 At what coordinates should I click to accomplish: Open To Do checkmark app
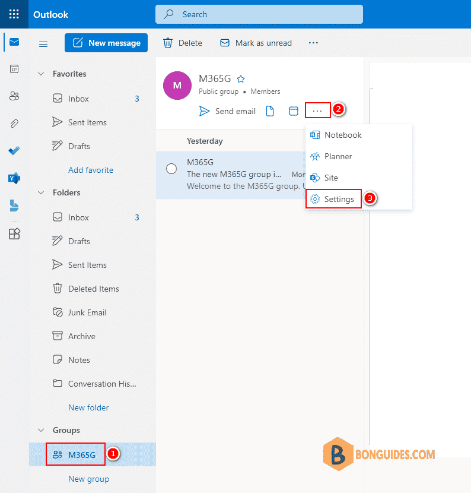[14, 151]
